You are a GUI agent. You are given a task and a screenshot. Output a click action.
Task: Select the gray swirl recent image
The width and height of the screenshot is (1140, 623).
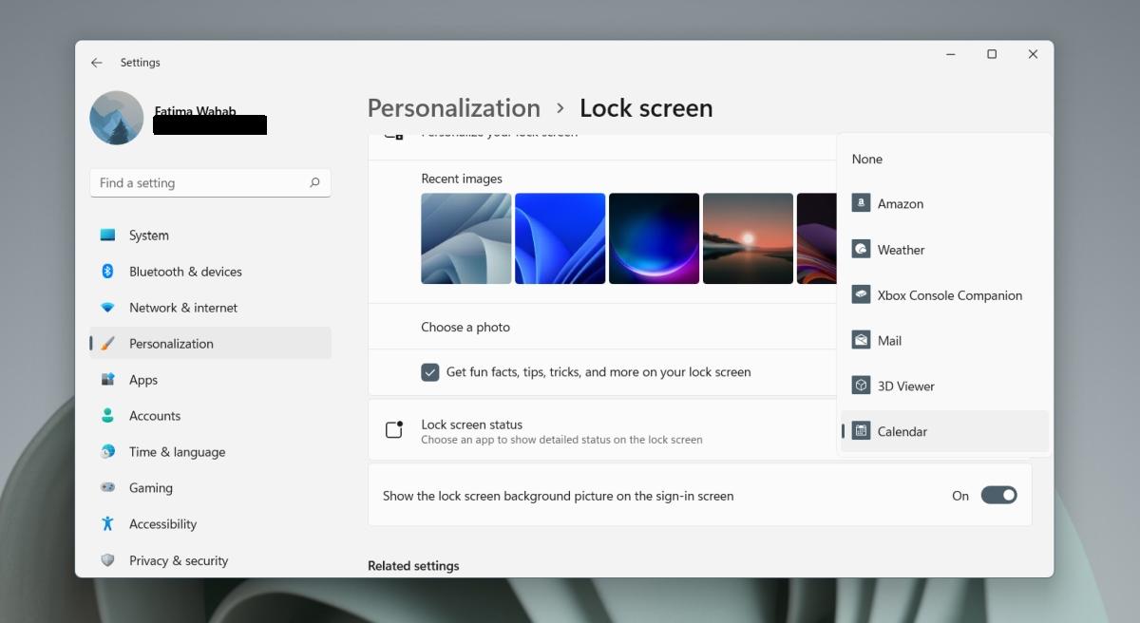pos(466,238)
